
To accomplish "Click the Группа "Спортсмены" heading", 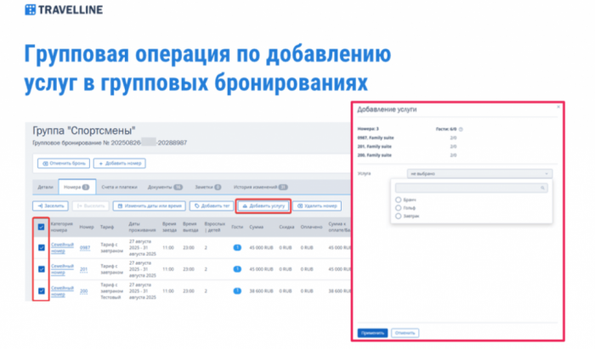I will pyautogui.click(x=84, y=131).
